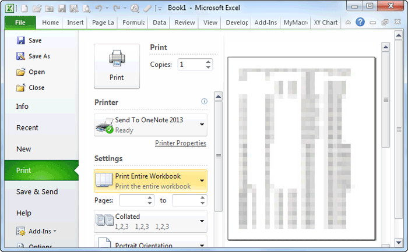
Task: Click the workbook minimize icon beside Help
Action: tap(373, 23)
